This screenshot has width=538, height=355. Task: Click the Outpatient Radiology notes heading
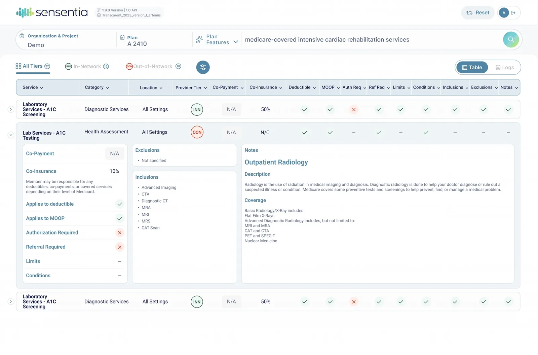(x=276, y=162)
